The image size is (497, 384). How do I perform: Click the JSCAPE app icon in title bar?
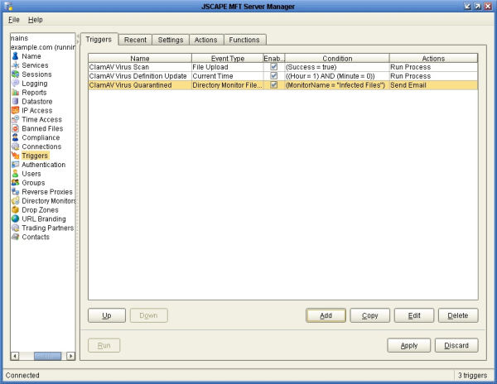9,6
